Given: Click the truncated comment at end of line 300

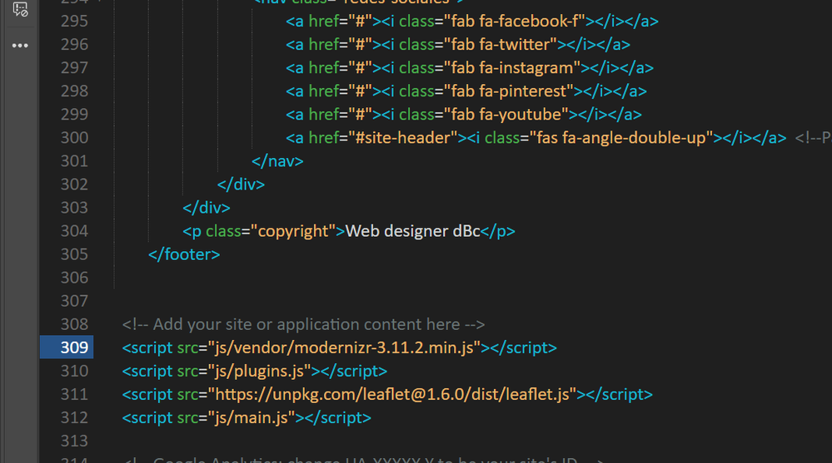Looking at the screenshot, I should [x=813, y=138].
